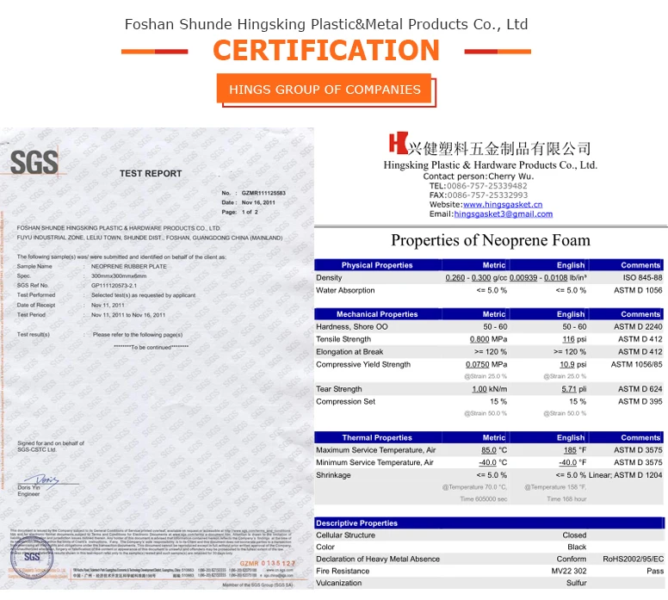Image resolution: width=668 pixels, height=600 pixels.
Task: Click the Foshan Shunde Hingsking company title
Action: tap(326, 24)
